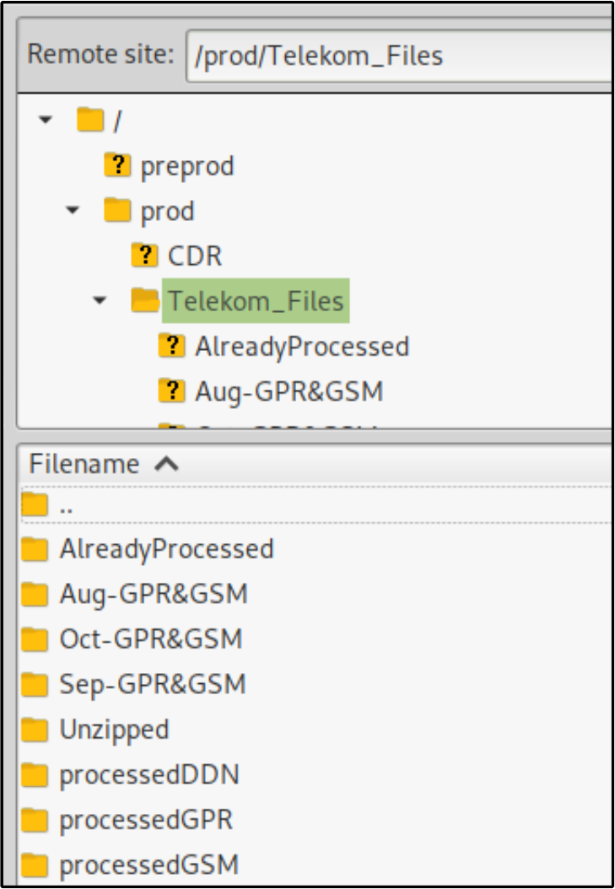Click the Sep-GPR&GSM folder icon in file list
This screenshot has width=615, height=889.
point(34,684)
